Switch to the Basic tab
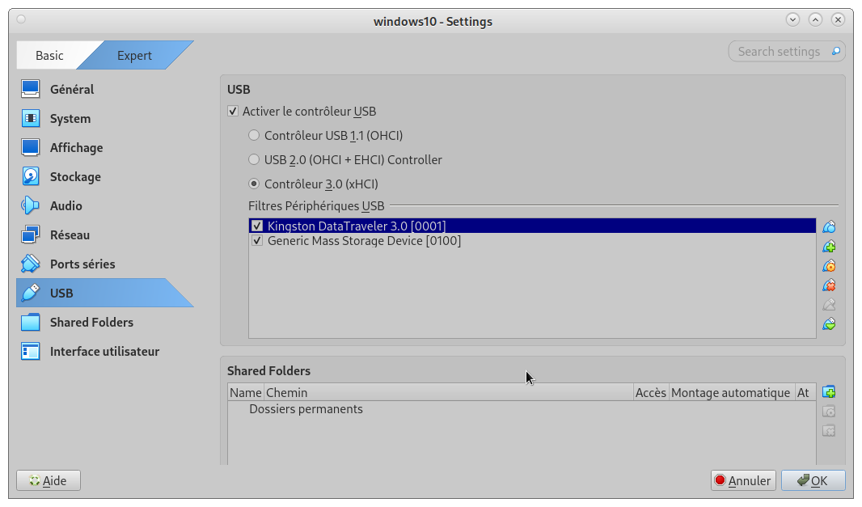Screen dimensions: 862x507 (49, 56)
